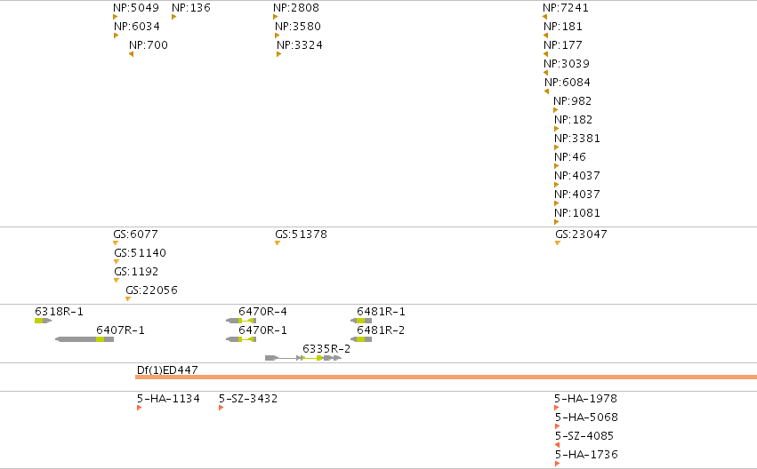Image resolution: width=757 pixels, height=469 pixels.
Task: Click the insertion arrow below NP:136
Action: coord(173,17)
